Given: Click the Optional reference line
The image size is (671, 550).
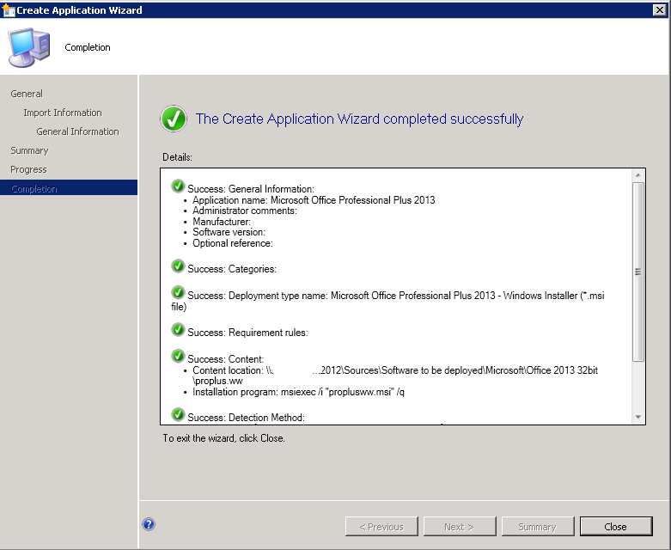Looking at the screenshot, I should coord(232,243).
